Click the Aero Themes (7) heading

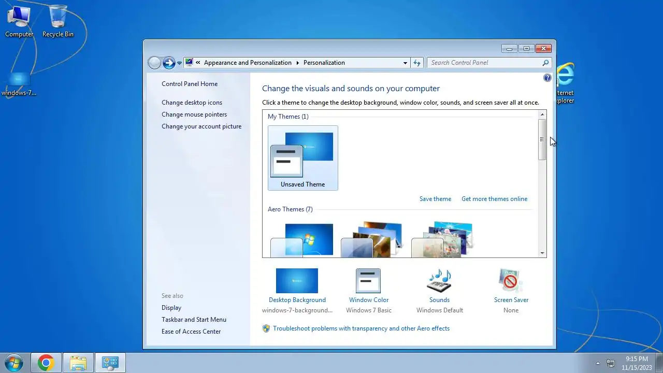point(290,209)
